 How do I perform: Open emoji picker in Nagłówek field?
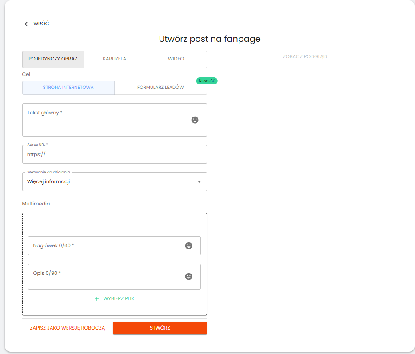(188, 245)
